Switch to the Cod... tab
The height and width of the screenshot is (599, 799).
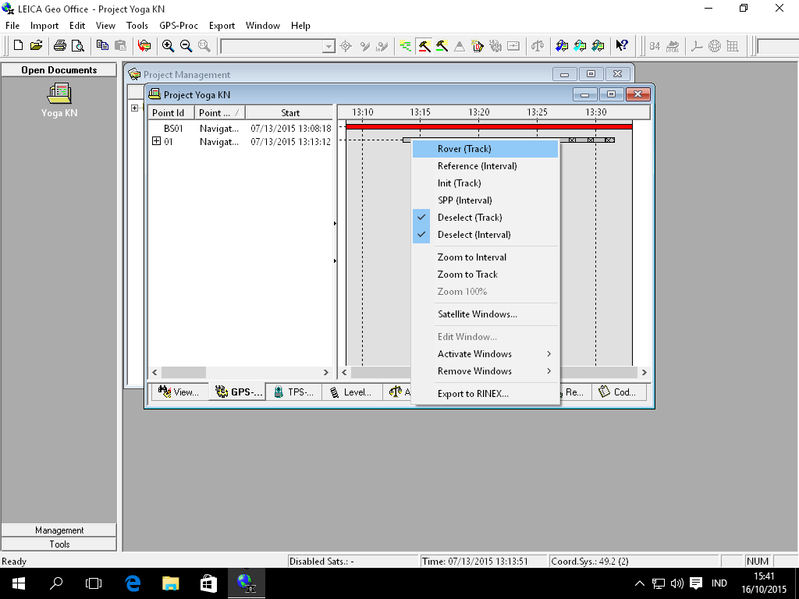(x=618, y=392)
